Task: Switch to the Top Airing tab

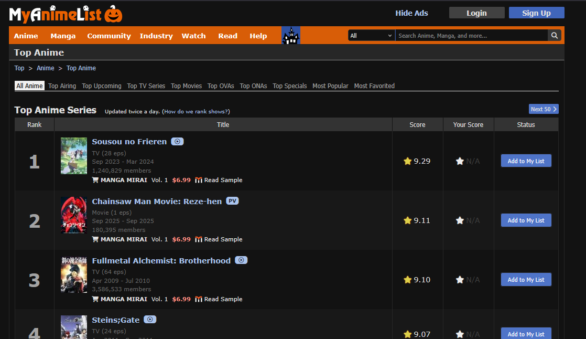Action: tap(62, 86)
